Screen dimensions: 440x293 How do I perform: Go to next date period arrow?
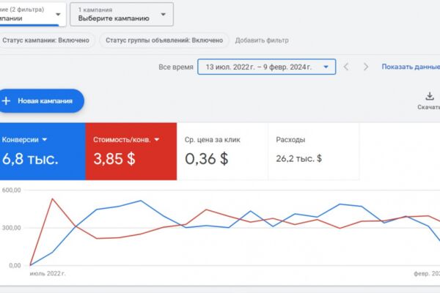(366, 67)
